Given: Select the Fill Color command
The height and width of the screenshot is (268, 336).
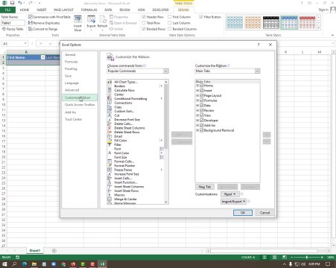Looking at the screenshot, I should tap(121, 141).
